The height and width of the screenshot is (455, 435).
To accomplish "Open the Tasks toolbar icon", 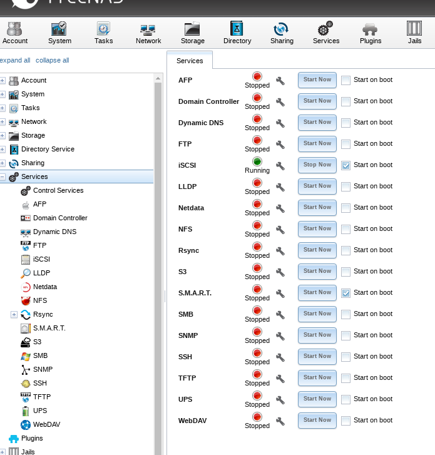I will [x=104, y=33].
